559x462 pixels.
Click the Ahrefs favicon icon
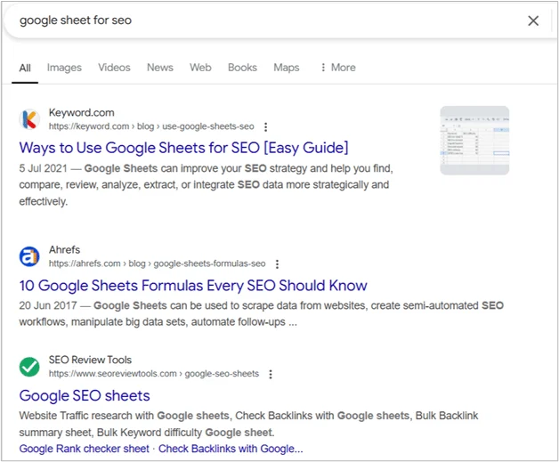point(29,256)
